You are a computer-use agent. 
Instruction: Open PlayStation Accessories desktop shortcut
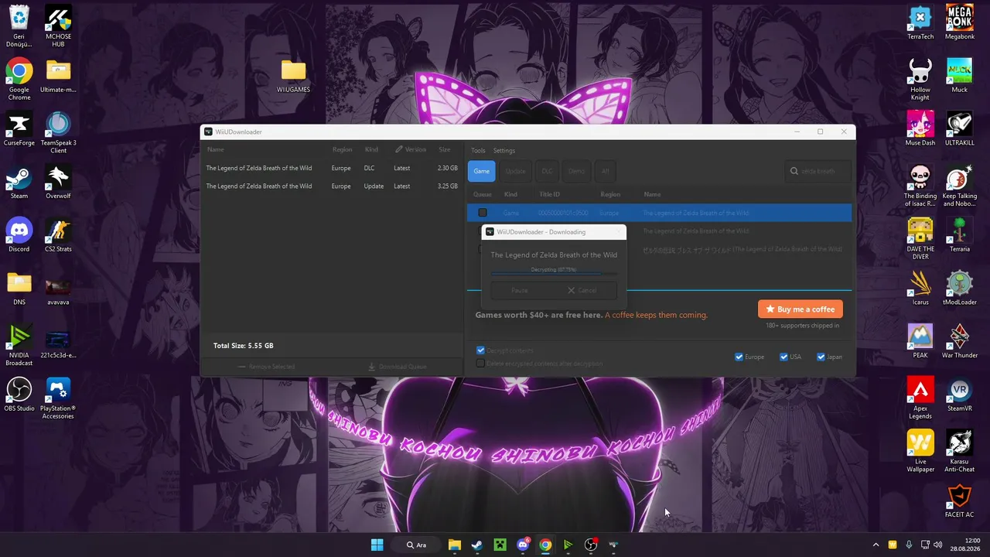pyautogui.click(x=58, y=398)
